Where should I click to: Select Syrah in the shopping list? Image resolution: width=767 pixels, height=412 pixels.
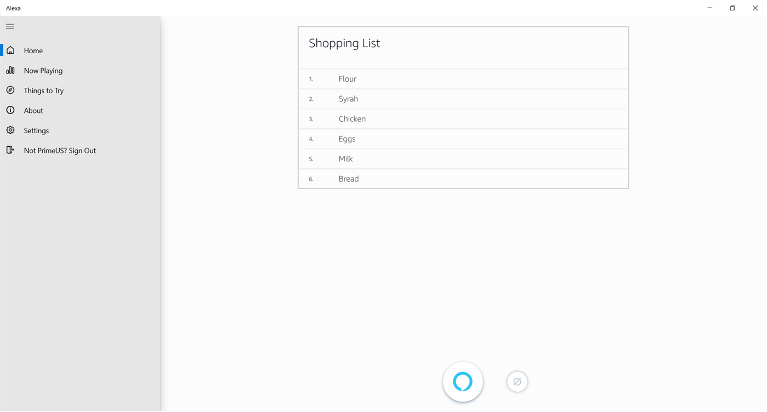(348, 99)
